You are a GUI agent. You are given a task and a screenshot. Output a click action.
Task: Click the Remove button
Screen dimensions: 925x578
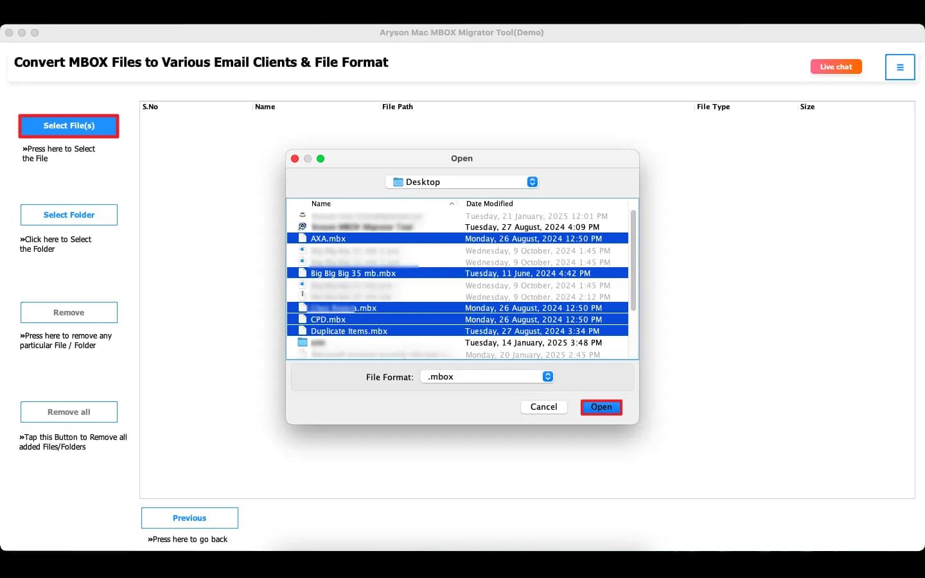(x=69, y=312)
